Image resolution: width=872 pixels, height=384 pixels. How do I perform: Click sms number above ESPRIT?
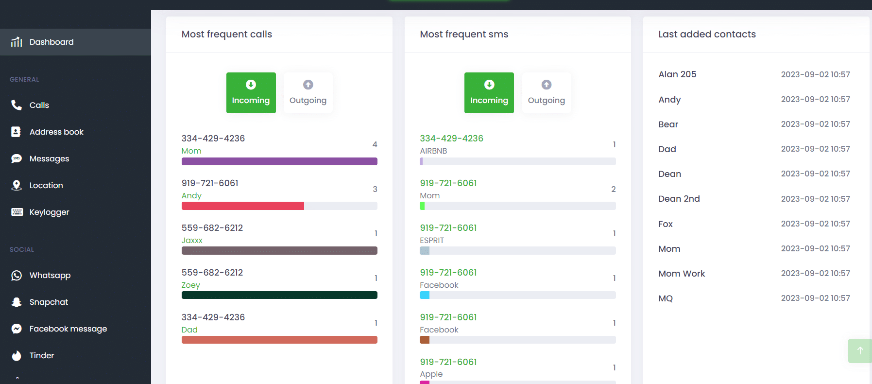448,228
